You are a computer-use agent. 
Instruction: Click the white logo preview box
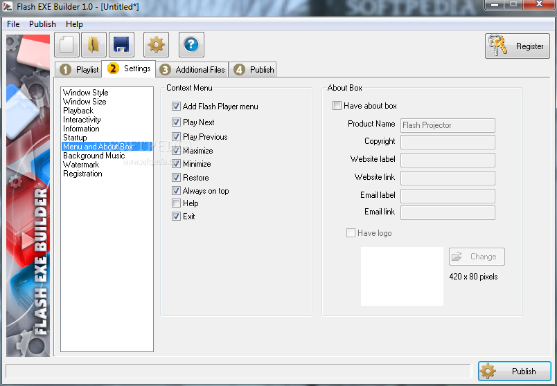click(x=402, y=276)
